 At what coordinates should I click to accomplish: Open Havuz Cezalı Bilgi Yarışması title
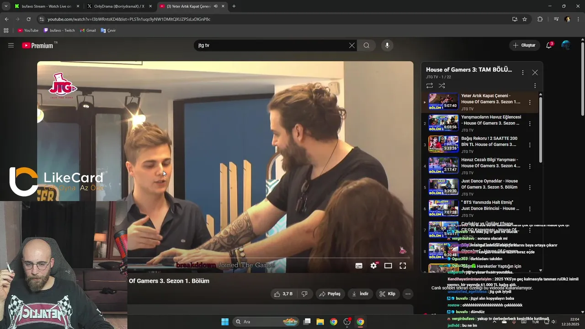(x=491, y=163)
